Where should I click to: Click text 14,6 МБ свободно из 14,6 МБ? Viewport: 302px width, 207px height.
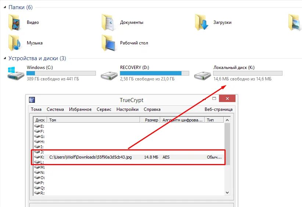tap(242, 79)
